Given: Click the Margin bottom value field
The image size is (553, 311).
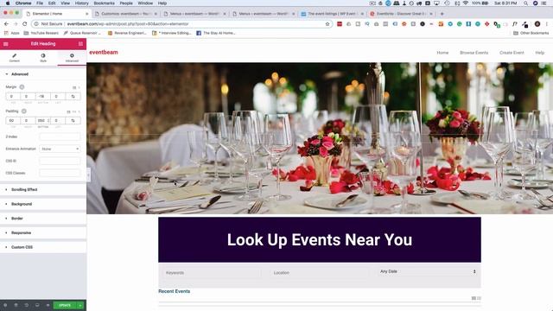Looking at the screenshot, I should (43, 96).
